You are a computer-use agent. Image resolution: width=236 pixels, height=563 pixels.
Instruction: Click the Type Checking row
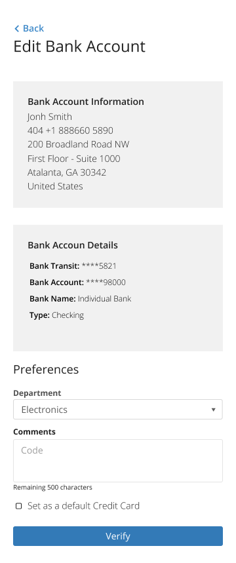click(x=57, y=315)
